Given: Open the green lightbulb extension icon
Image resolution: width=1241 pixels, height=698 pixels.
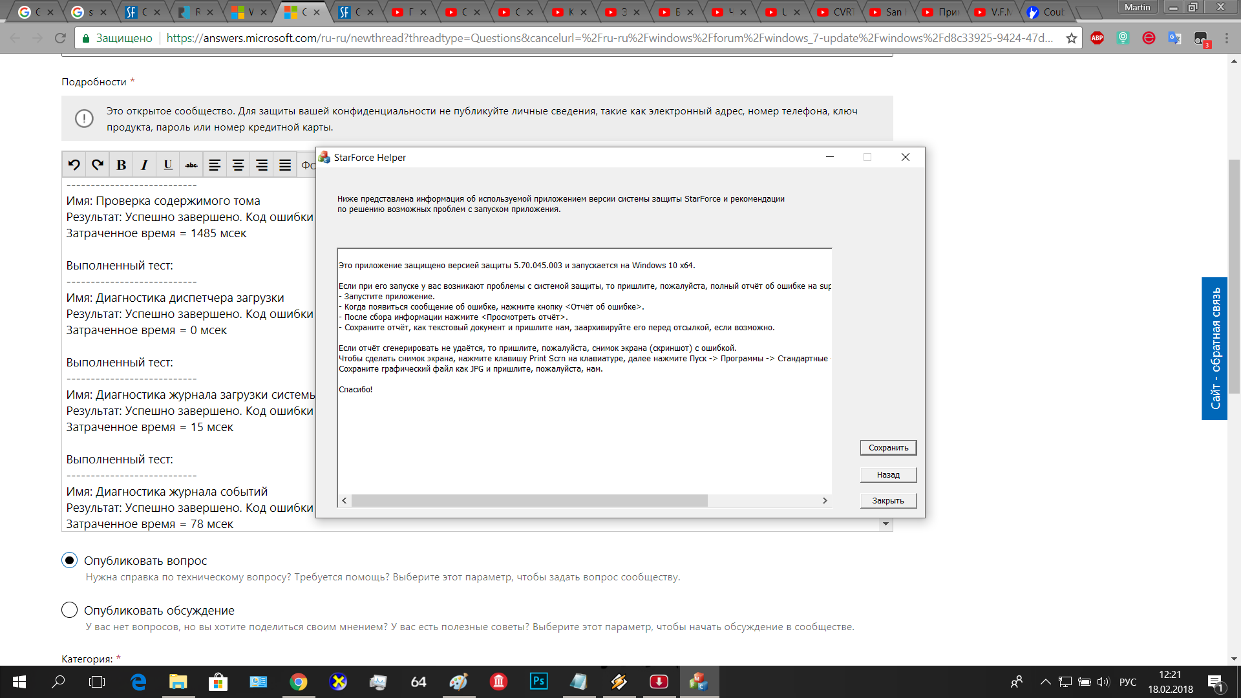Looking at the screenshot, I should (x=1123, y=38).
